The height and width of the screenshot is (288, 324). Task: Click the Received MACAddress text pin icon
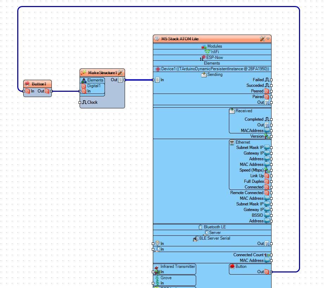point(267,131)
